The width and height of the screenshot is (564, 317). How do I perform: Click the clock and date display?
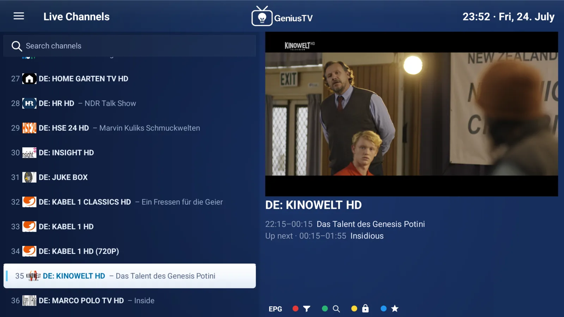(x=508, y=17)
